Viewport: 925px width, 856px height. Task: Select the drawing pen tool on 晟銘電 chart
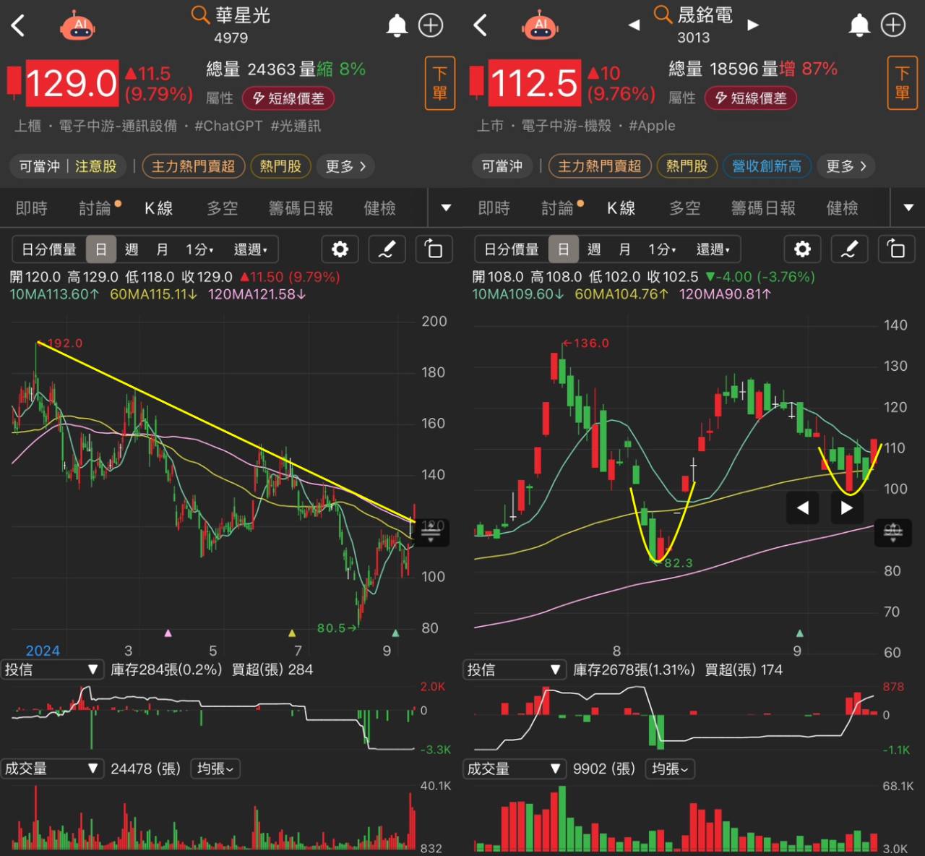pos(849,249)
